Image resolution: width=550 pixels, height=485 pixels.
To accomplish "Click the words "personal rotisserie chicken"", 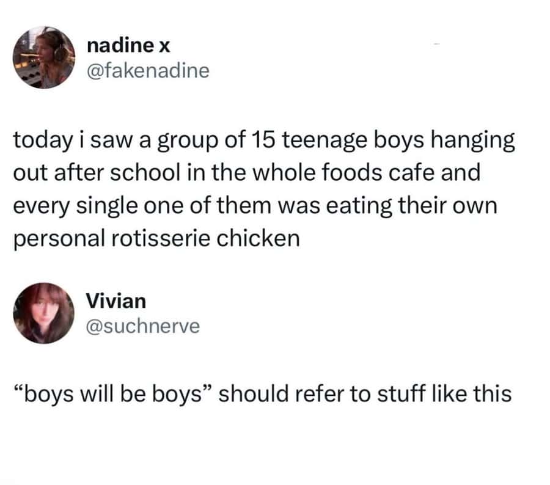I will click(157, 238).
